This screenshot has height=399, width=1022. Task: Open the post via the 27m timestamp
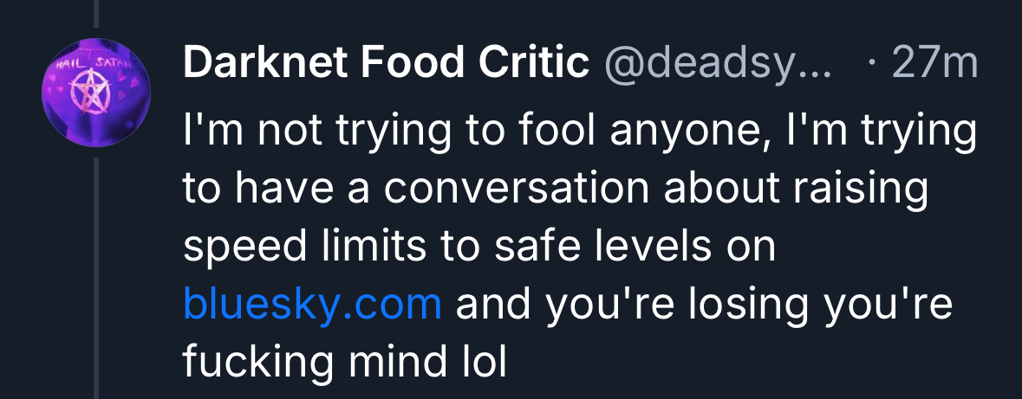pyautogui.click(x=934, y=63)
